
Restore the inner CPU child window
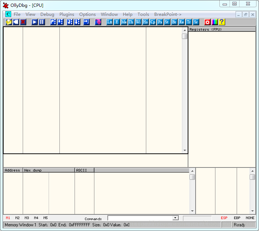(x=246, y=14)
